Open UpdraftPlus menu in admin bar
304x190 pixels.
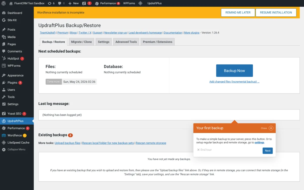pyautogui.click(x=155, y=3)
